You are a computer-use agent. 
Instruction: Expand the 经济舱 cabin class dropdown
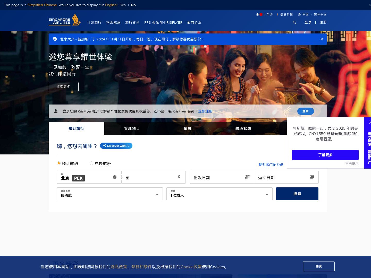tap(110, 194)
